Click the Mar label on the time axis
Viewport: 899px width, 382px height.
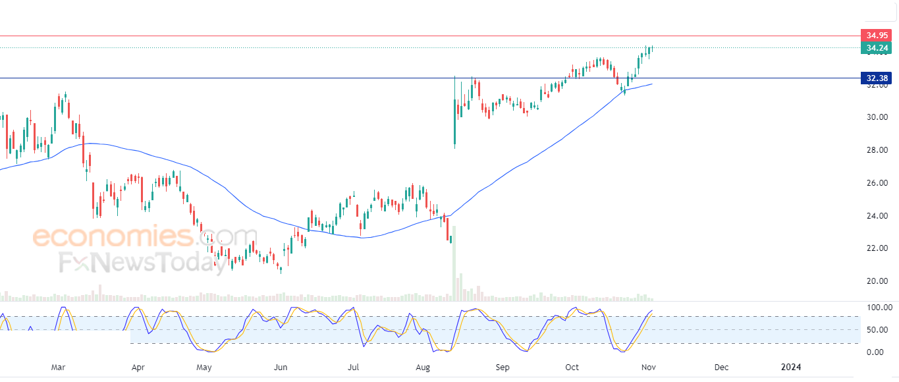59,367
